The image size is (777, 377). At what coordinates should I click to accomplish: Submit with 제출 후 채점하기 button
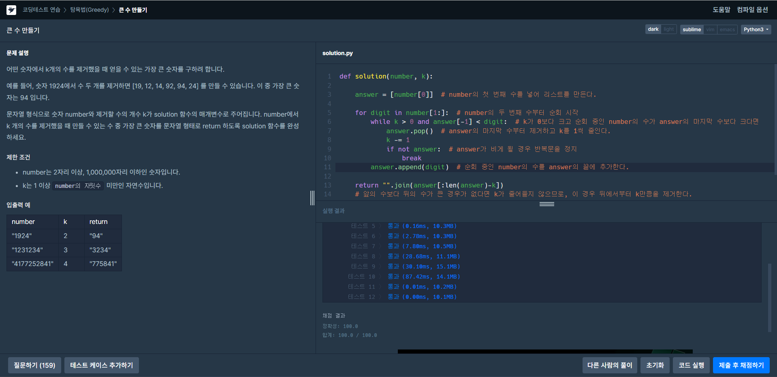(741, 365)
